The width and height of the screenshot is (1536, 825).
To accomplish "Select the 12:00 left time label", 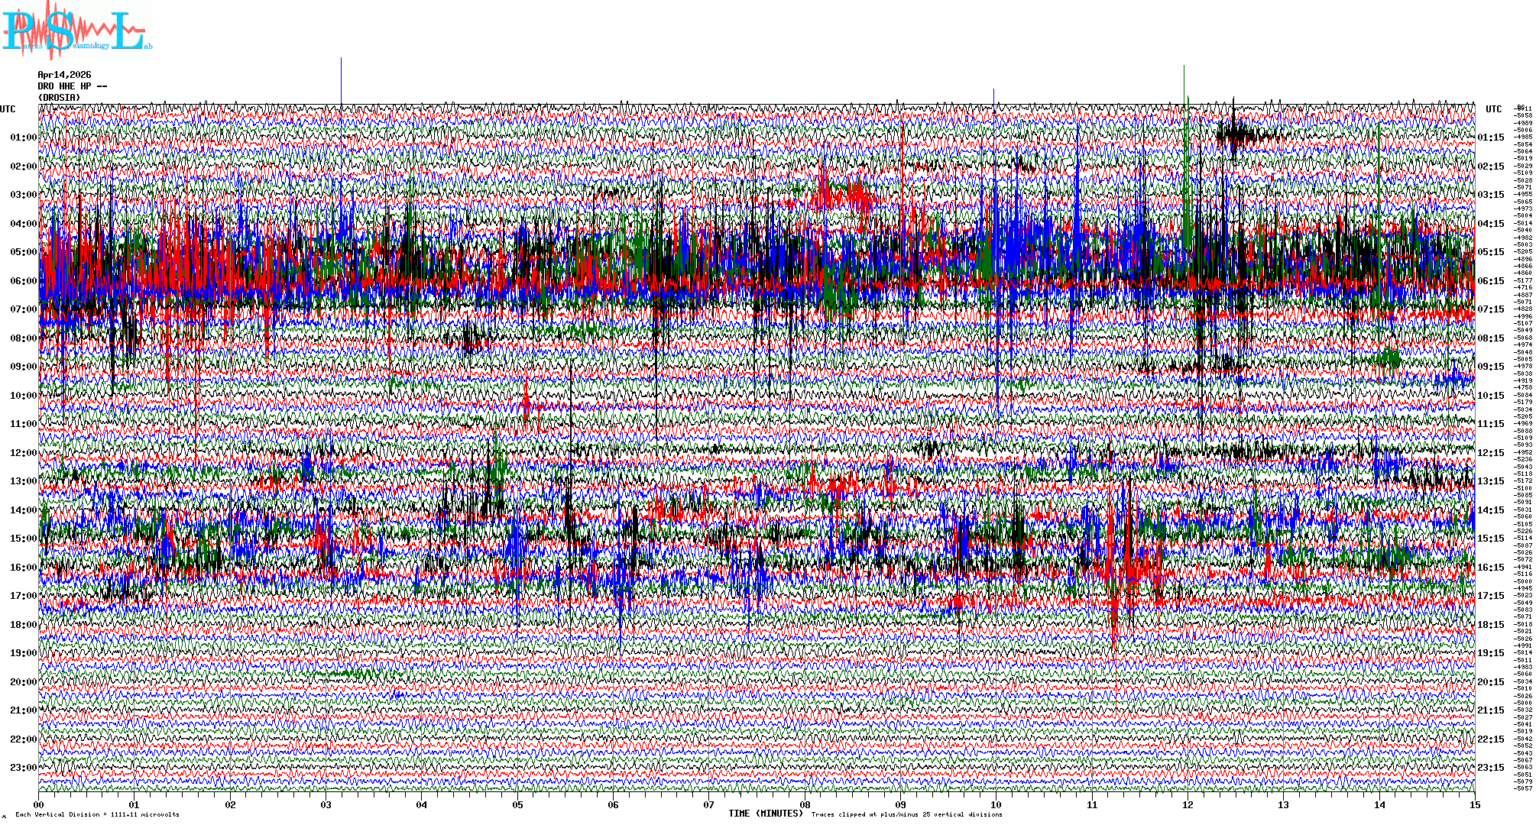I will 23,453.
